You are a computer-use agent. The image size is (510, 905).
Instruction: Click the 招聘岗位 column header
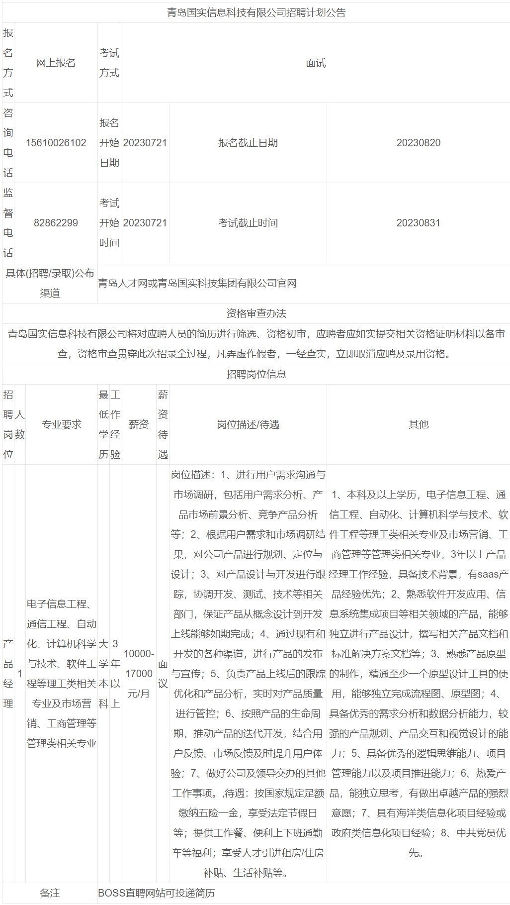click(x=8, y=424)
